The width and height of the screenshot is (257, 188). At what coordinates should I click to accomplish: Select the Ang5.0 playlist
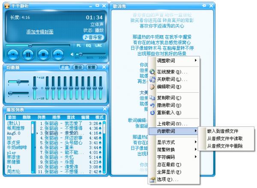[x=13, y=133]
